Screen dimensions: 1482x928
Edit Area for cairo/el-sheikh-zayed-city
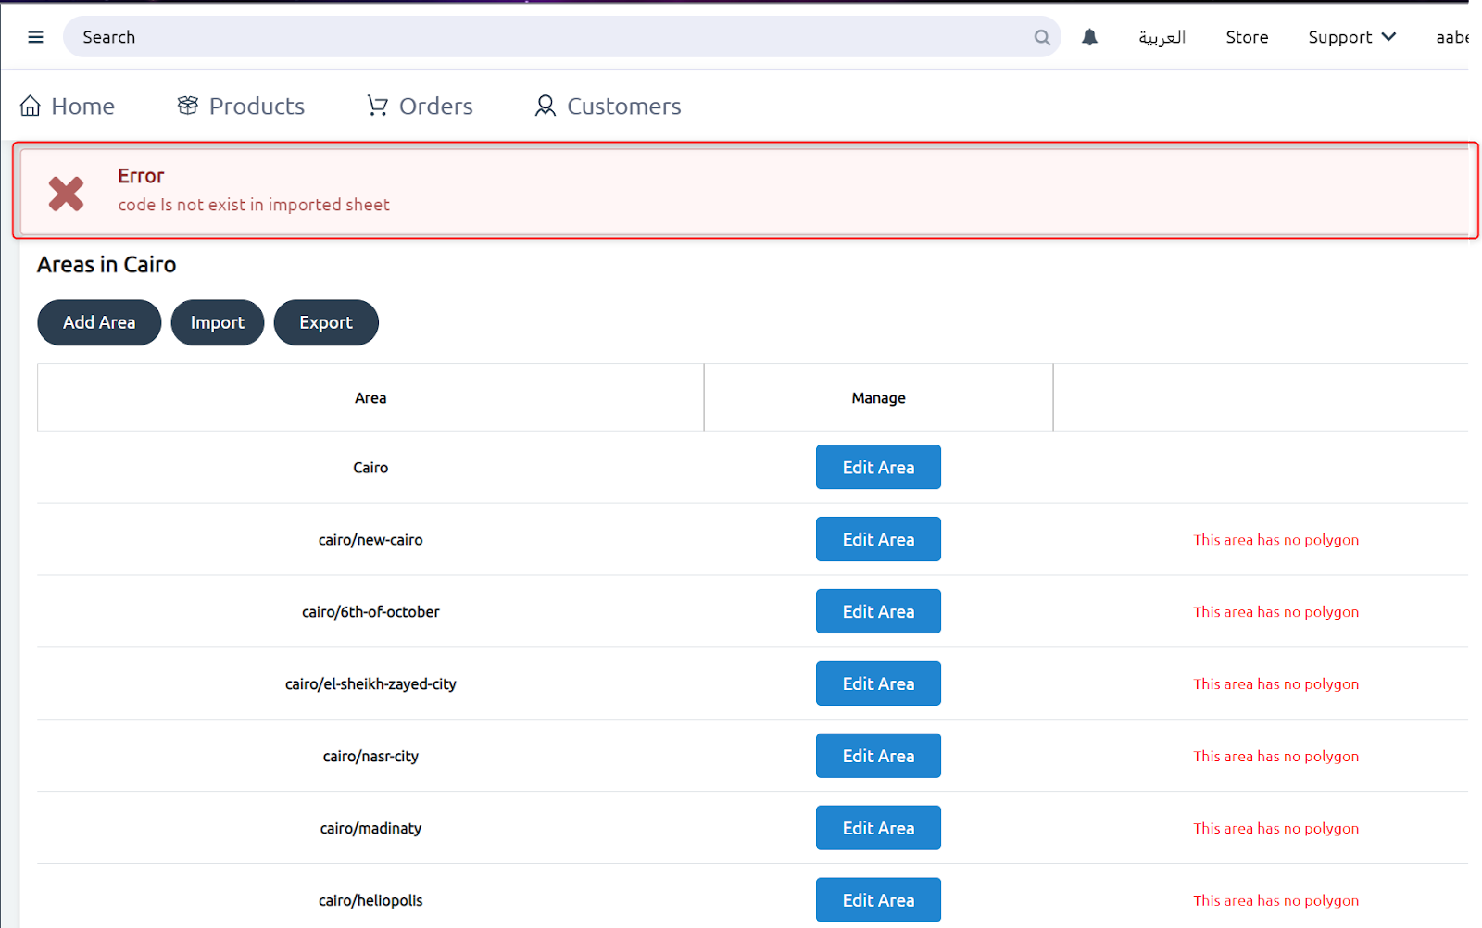[x=878, y=683]
